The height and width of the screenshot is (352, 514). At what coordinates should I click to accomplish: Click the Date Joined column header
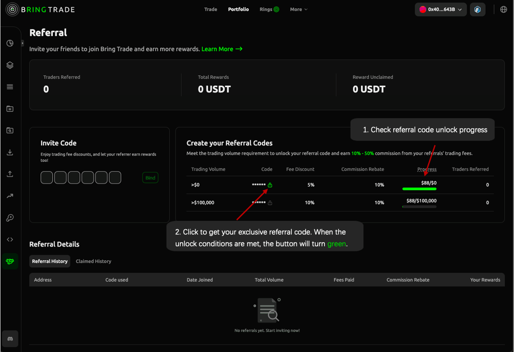pos(200,280)
